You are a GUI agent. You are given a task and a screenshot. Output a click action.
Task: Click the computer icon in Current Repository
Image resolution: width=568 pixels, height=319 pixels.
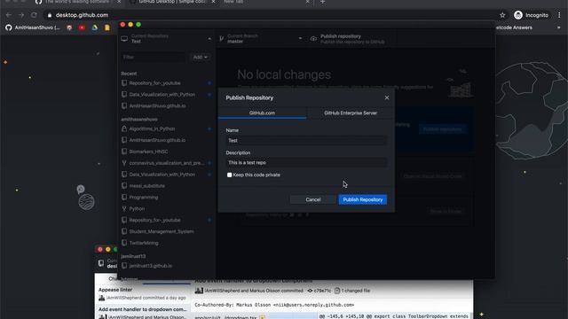(x=124, y=39)
